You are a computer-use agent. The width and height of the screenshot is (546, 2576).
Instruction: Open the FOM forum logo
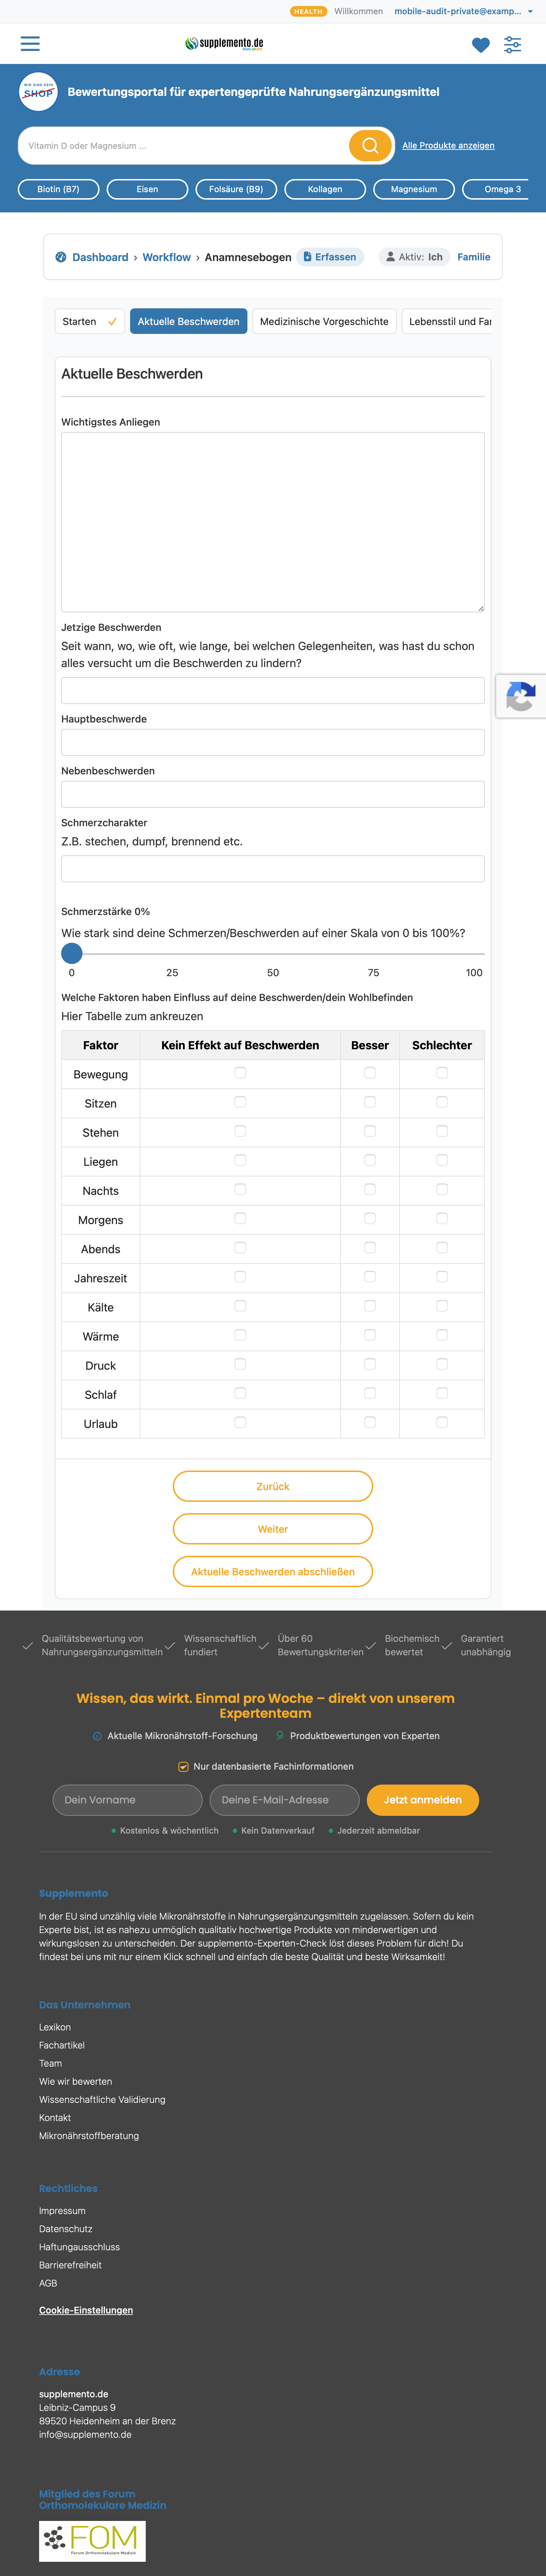tap(92, 2540)
